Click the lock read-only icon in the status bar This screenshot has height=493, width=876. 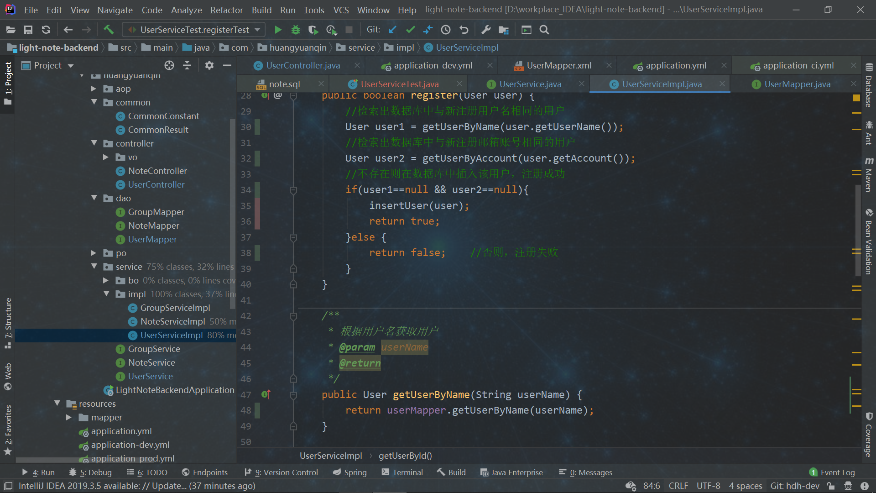click(x=831, y=486)
